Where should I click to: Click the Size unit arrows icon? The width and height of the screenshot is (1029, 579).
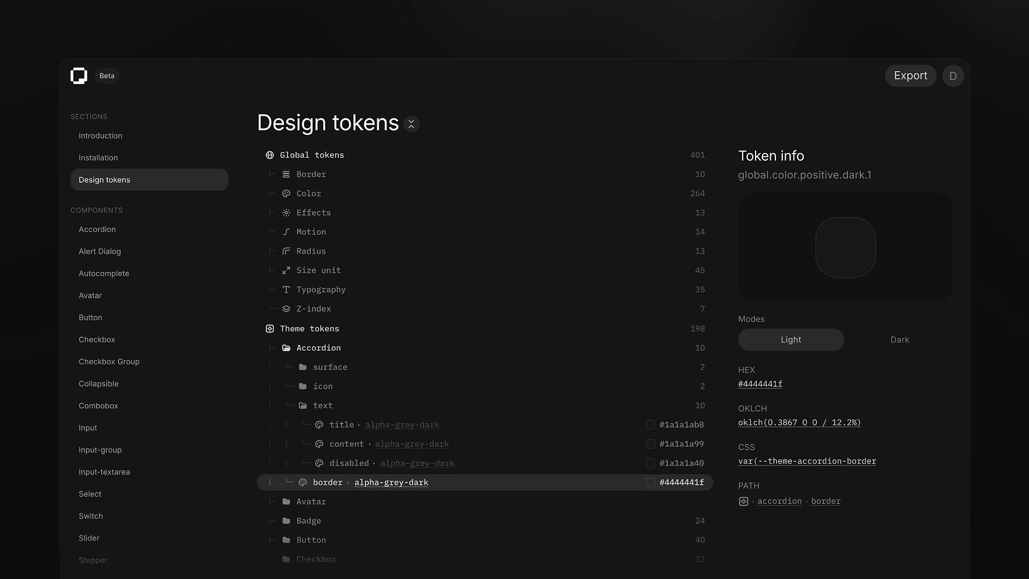pos(286,270)
